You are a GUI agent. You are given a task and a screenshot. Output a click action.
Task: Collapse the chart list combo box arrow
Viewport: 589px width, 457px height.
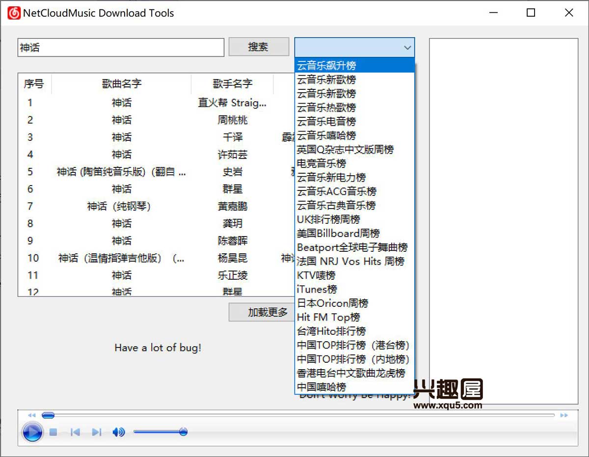407,48
